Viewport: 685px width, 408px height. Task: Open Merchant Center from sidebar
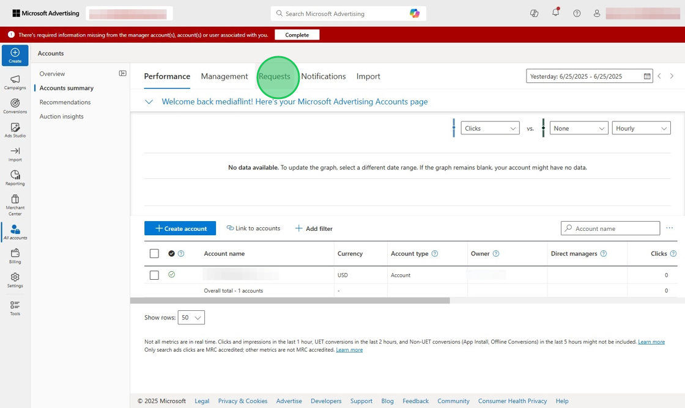(x=15, y=205)
